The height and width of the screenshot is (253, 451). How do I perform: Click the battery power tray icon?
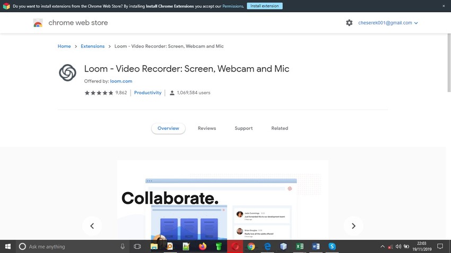406,247
